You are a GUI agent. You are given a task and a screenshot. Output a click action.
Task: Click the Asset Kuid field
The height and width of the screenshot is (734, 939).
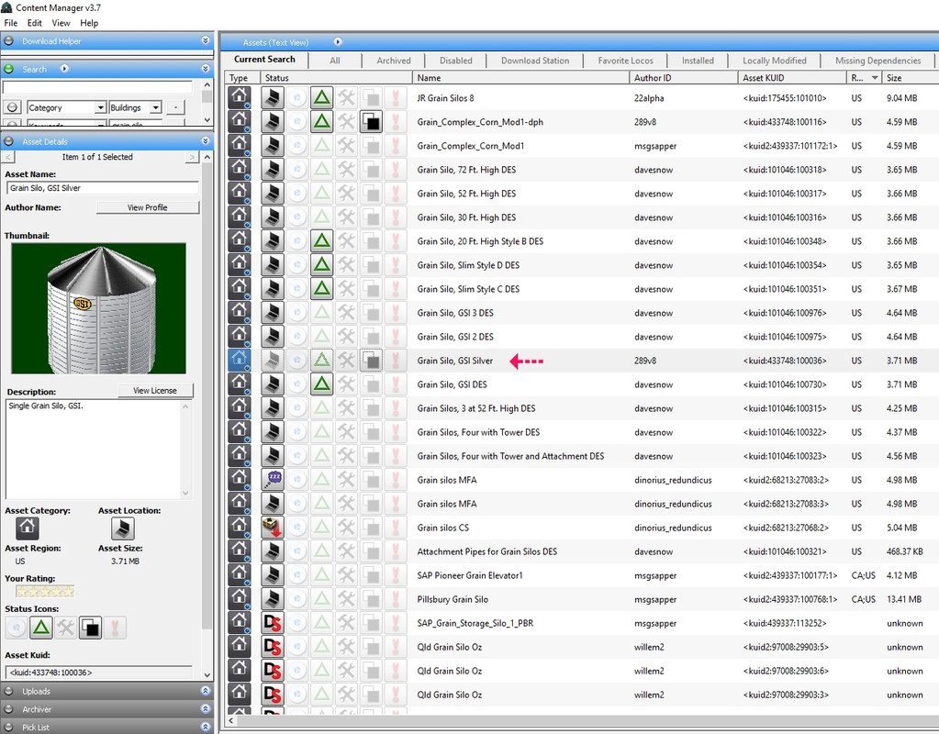tap(99, 673)
